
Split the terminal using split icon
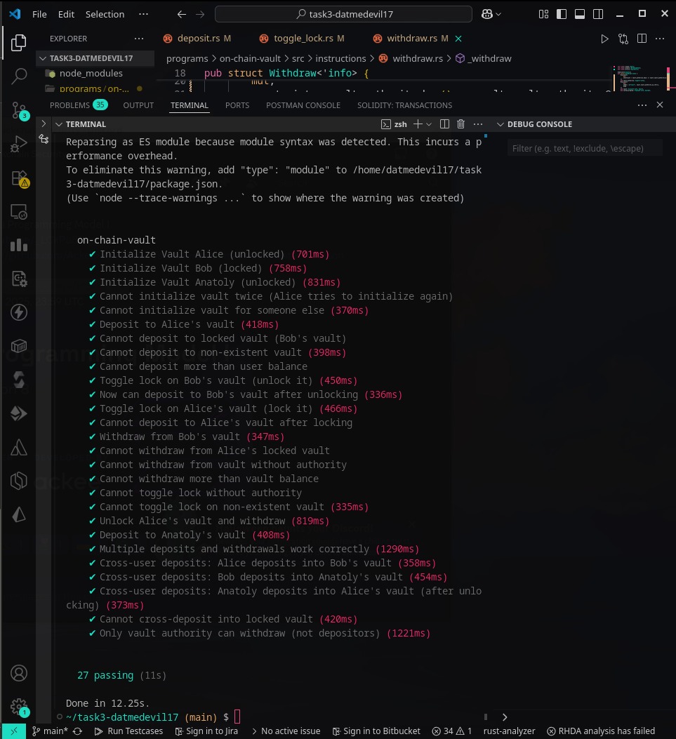pos(444,124)
